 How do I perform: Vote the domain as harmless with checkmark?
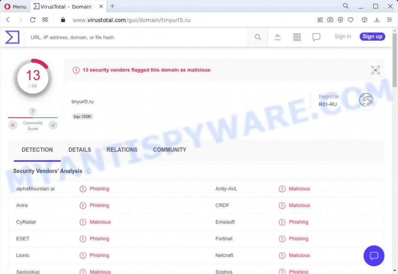coord(53,124)
